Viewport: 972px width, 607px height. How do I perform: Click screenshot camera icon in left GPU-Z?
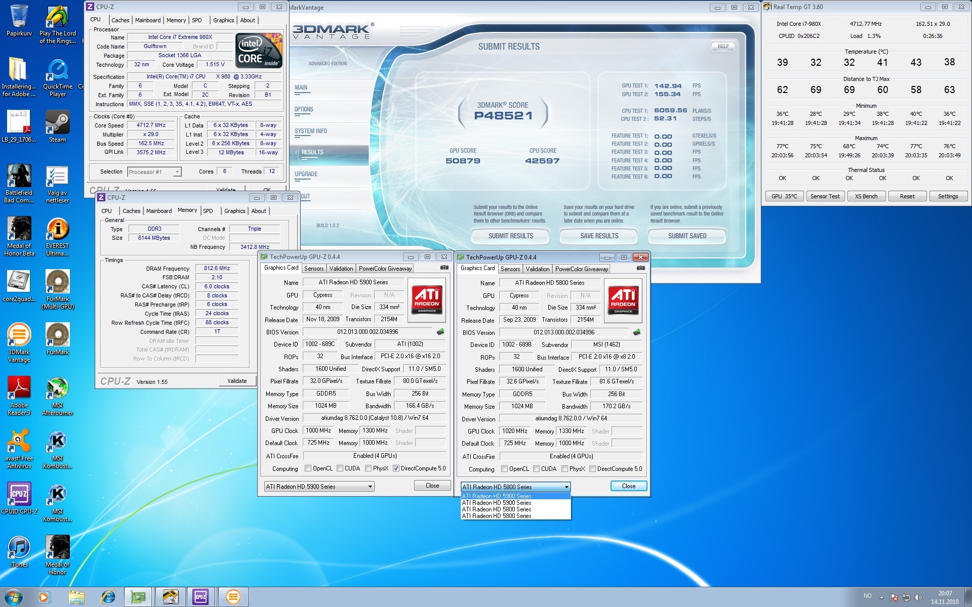pyautogui.click(x=444, y=268)
